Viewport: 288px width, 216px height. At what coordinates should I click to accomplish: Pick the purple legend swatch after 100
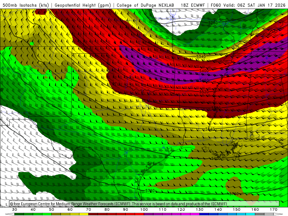tap(149, 214)
